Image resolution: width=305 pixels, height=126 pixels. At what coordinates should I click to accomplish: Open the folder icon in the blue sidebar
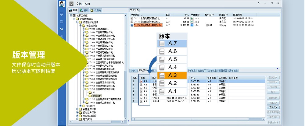[62, 22]
